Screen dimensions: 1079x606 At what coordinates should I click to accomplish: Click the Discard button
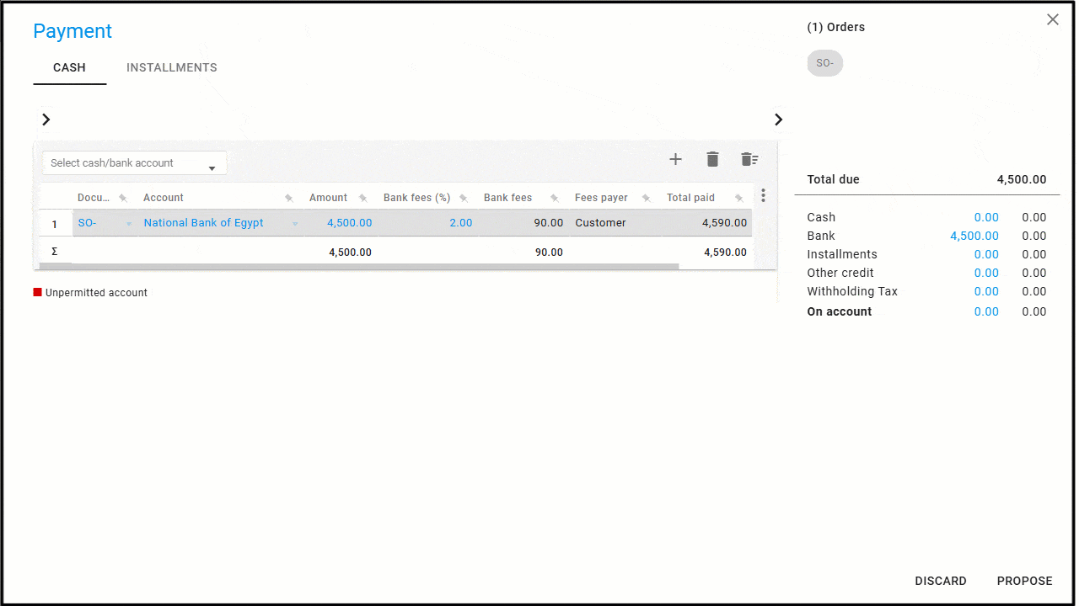pyautogui.click(x=941, y=581)
